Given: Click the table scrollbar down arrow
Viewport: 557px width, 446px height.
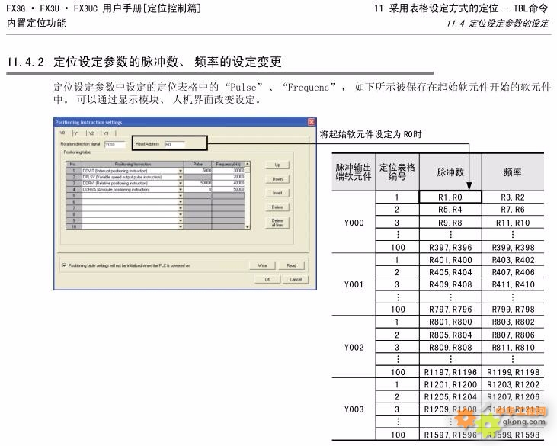Looking at the screenshot, I should tap(247, 227).
